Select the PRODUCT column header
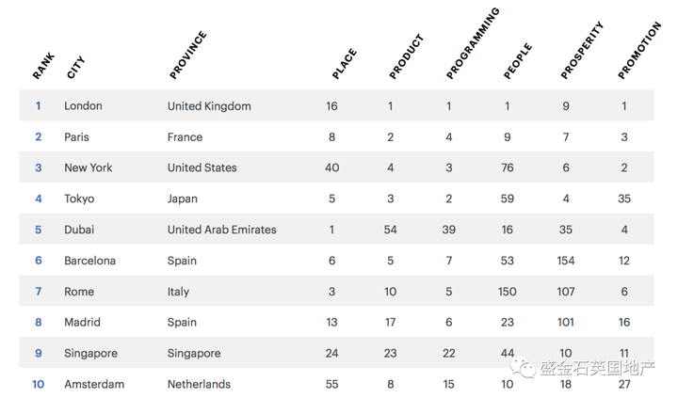This screenshot has width=678, height=398. pos(406,56)
